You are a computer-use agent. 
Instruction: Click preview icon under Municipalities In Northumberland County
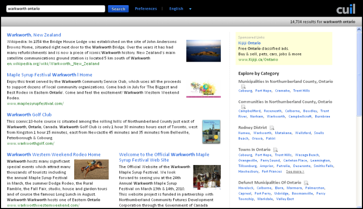pos(243,86)
